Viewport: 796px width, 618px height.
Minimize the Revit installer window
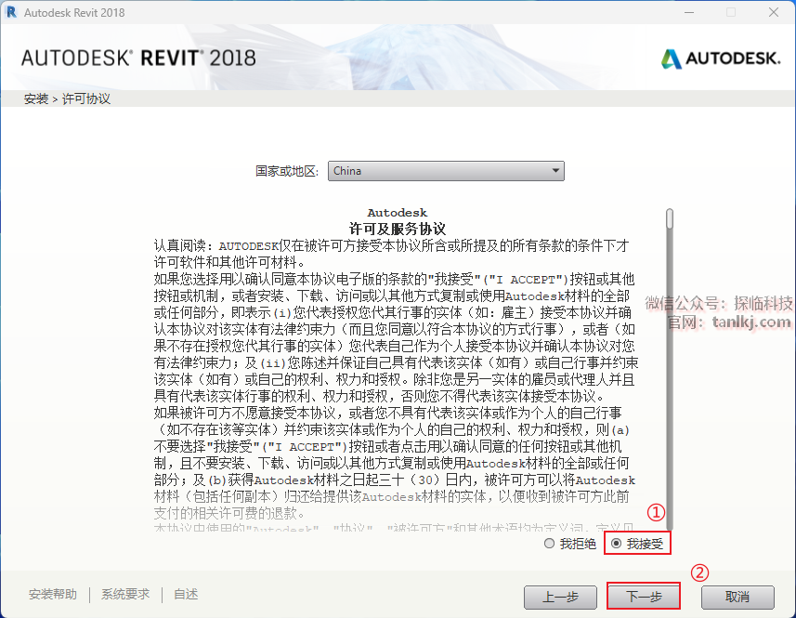pos(689,12)
